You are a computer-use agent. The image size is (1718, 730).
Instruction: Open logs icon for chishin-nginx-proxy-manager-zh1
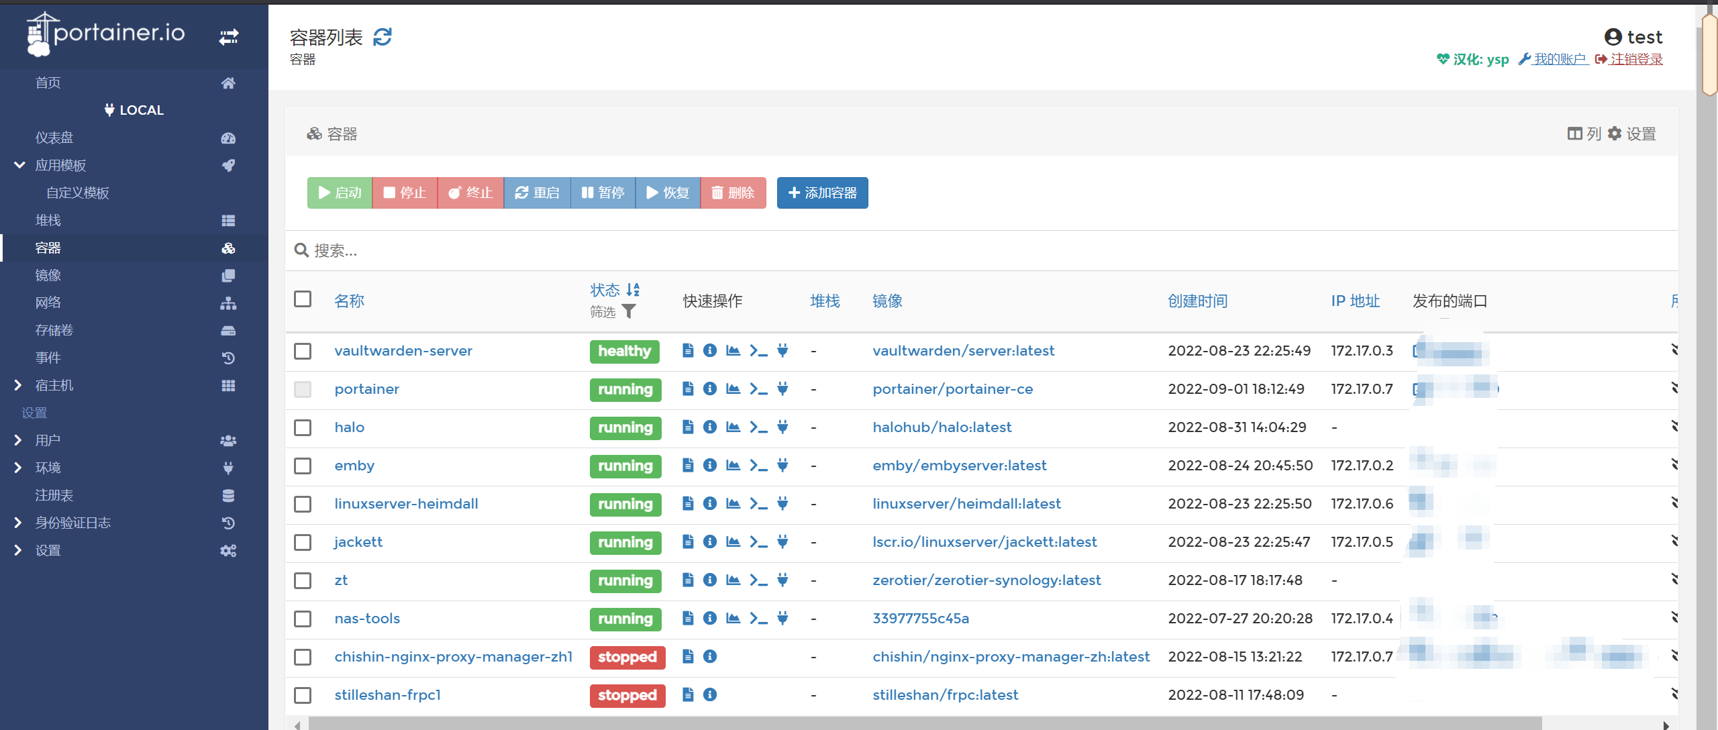[687, 656]
